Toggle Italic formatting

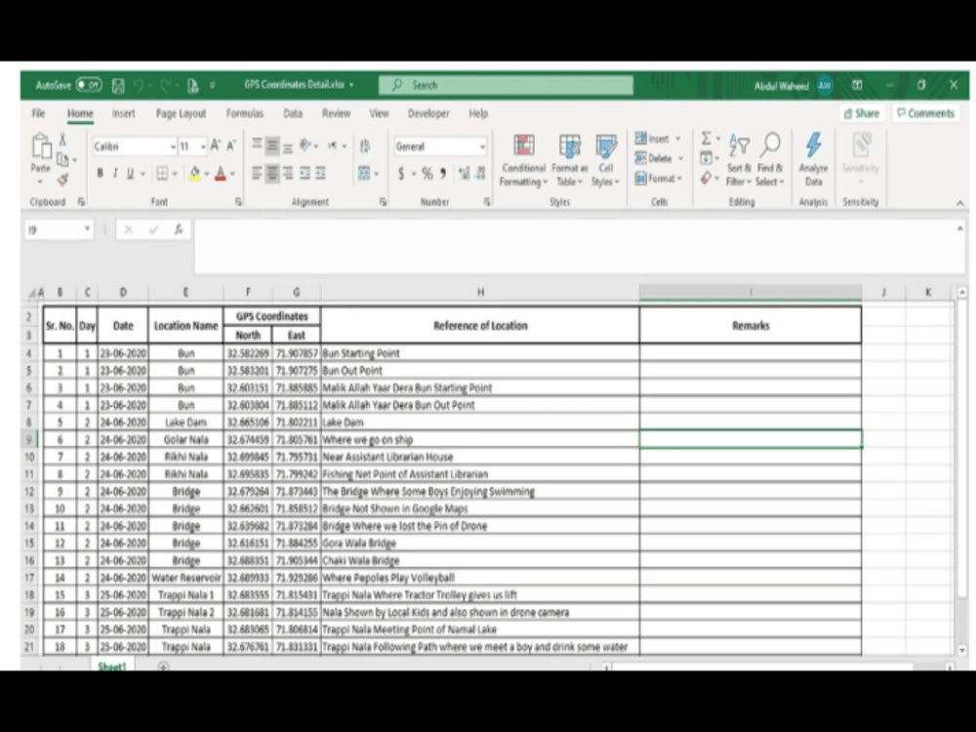pyautogui.click(x=115, y=173)
